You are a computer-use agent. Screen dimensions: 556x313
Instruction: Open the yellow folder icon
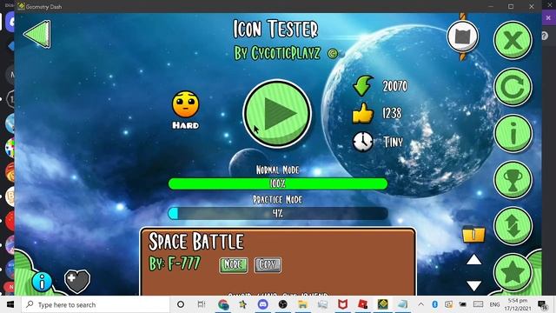click(x=473, y=234)
